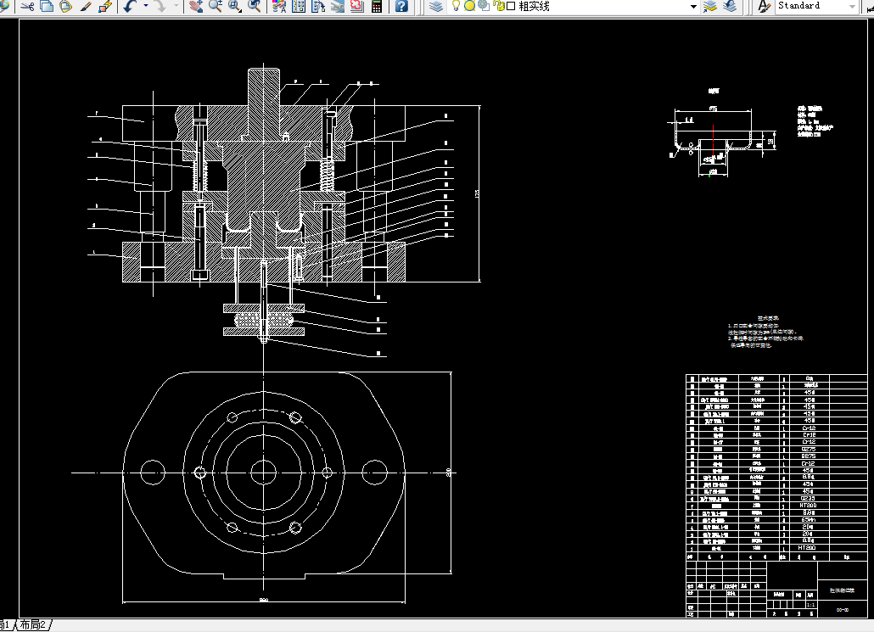Click Make Object's Layer Current icon
The height and width of the screenshot is (632, 874).
(709, 6)
